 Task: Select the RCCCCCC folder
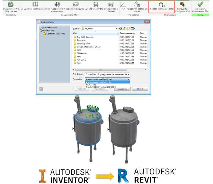[80, 60]
